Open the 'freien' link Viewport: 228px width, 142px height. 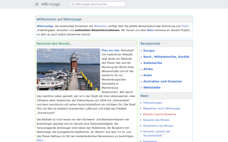[x=185, y=26]
